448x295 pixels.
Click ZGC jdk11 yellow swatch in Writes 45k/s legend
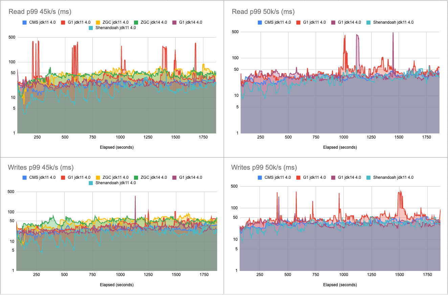pyautogui.click(x=98, y=177)
